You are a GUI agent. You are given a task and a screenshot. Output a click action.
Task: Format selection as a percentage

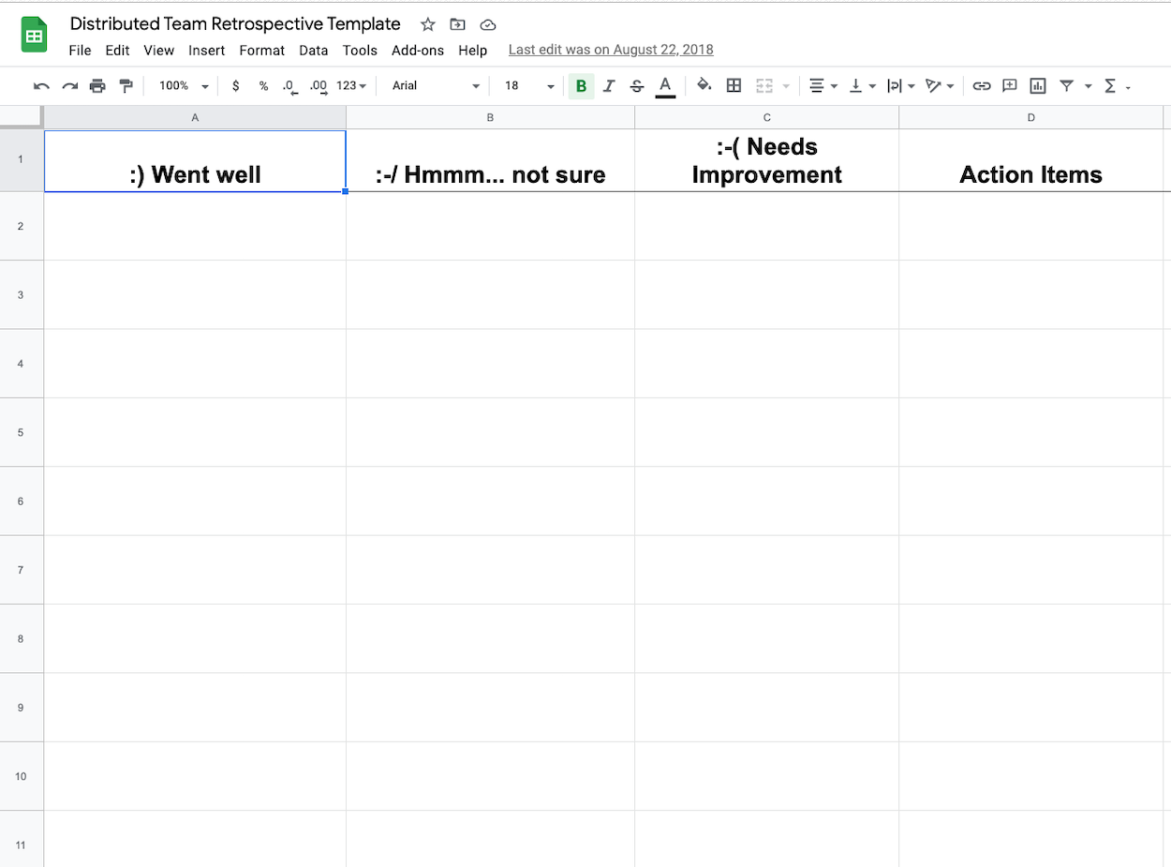261,85
